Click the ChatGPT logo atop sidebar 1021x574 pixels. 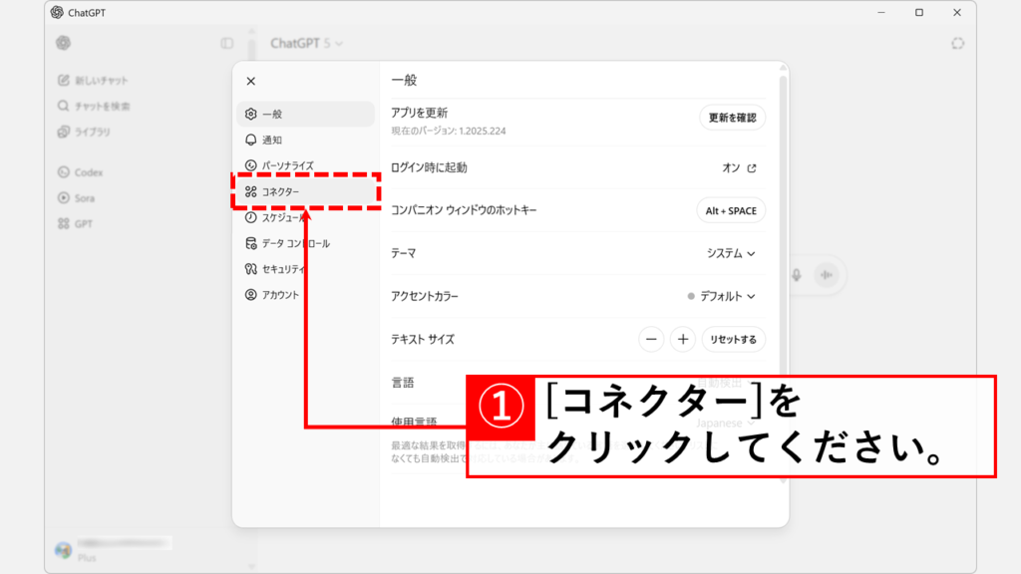coord(63,43)
